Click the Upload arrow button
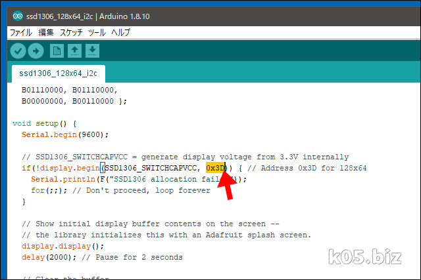 tap(36, 51)
